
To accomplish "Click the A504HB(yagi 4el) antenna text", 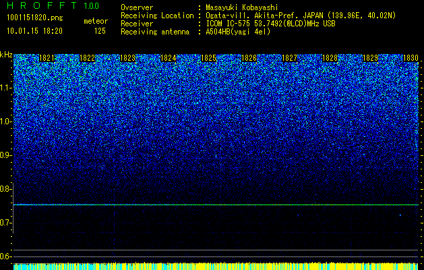I will coord(238,32).
